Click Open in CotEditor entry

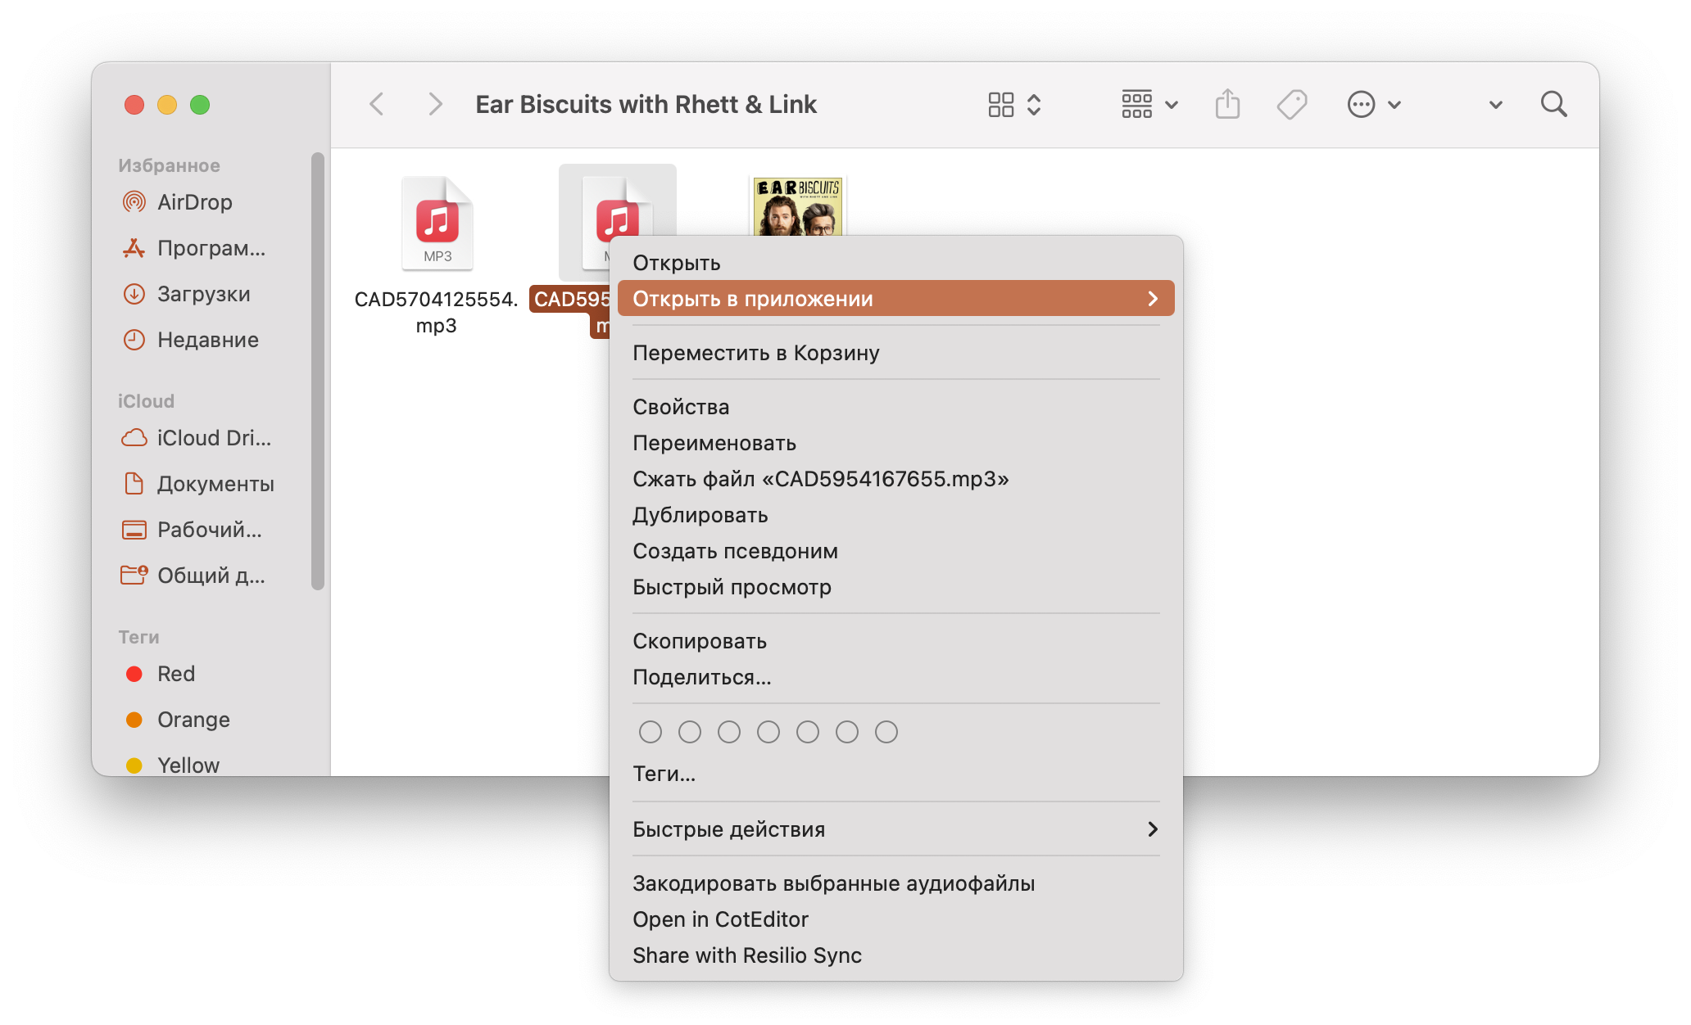(720, 919)
